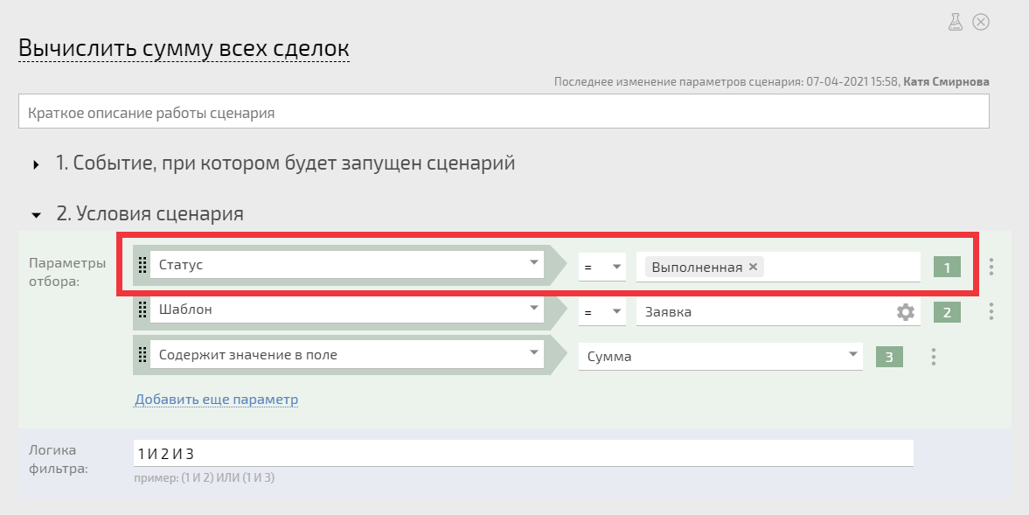This screenshot has height=515, width=1029.
Task: Close the scenario editor with the X icon
Action: (x=980, y=23)
